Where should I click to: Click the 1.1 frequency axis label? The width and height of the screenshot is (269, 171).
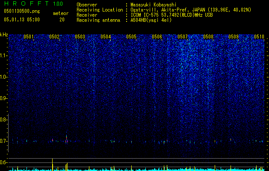point(3,56)
